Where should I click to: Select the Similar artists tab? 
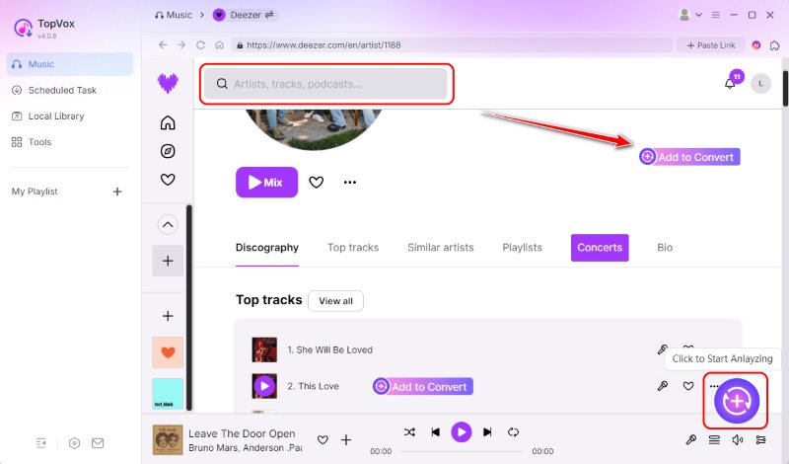click(x=440, y=248)
